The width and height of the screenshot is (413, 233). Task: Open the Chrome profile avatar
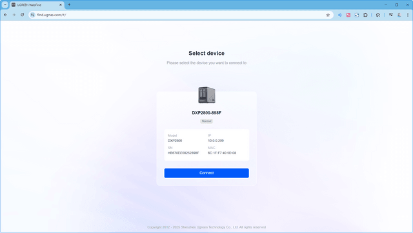(399, 15)
